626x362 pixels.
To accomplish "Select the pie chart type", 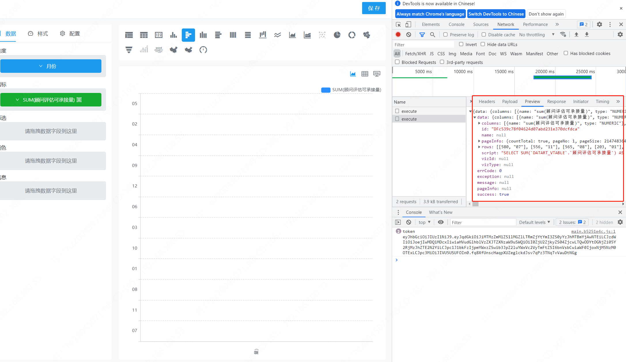I will (337, 35).
